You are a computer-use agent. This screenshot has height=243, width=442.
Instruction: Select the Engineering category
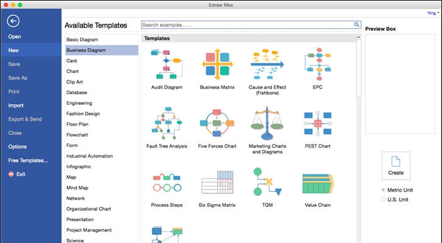102,103
